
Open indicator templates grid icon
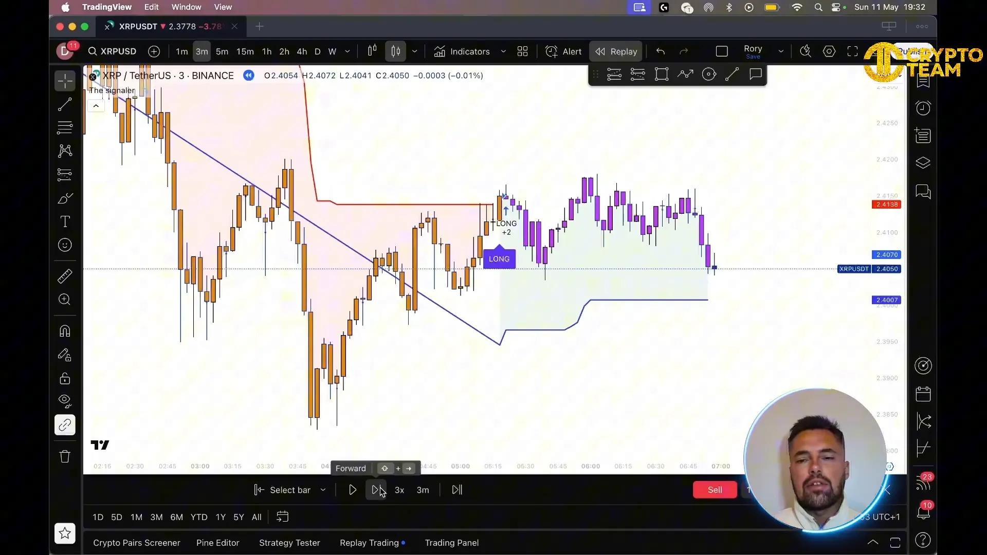523,51
